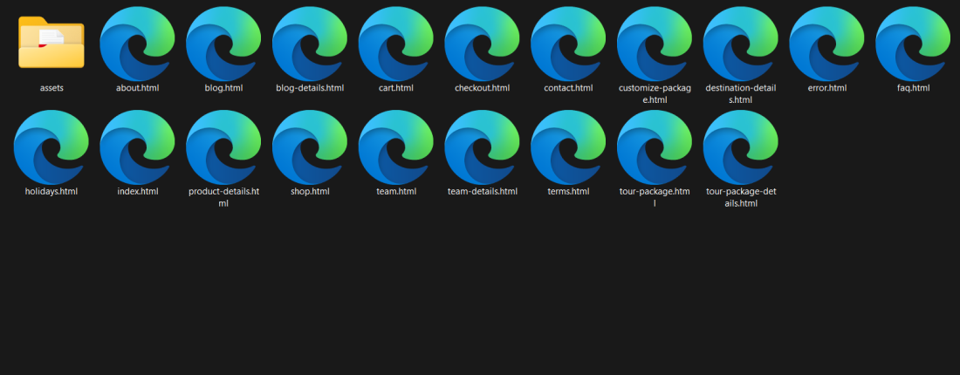Click the 'error.html' file name text
The width and height of the screenshot is (960, 375).
click(x=827, y=88)
